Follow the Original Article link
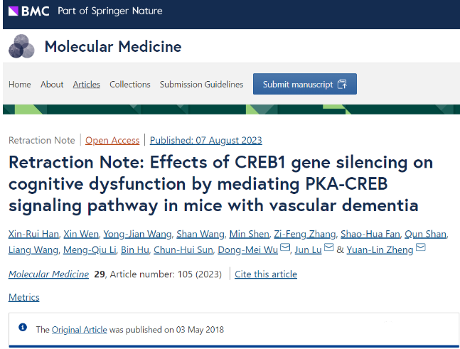Image resolution: width=460 pixels, height=349 pixels. (79, 330)
